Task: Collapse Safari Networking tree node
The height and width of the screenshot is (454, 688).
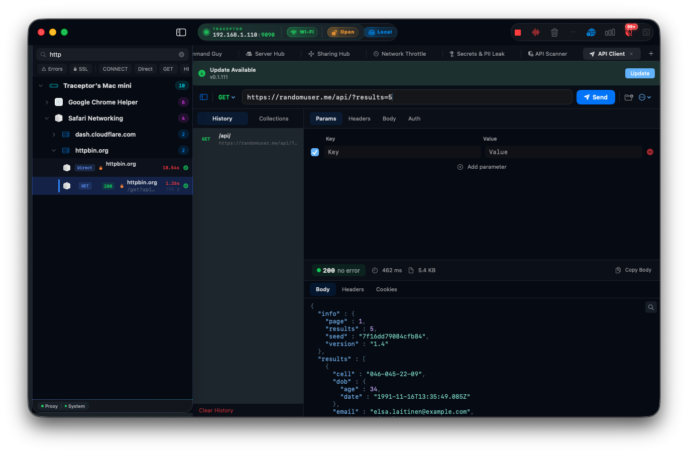Action: pos(47,119)
